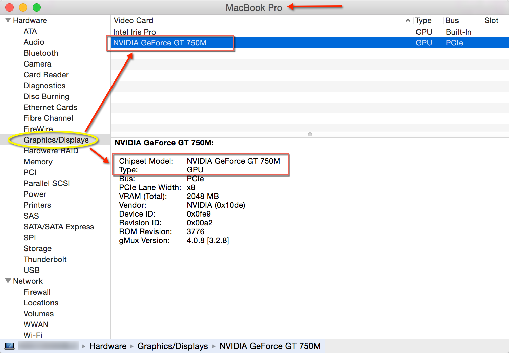Image resolution: width=509 pixels, height=353 pixels.
Task: Open the Bluetooth hardware entry
Action: pyautogui.click(x=41, y=53)
